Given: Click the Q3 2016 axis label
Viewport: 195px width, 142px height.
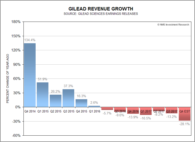Looking at the screenshot, I should click(120, 111).
